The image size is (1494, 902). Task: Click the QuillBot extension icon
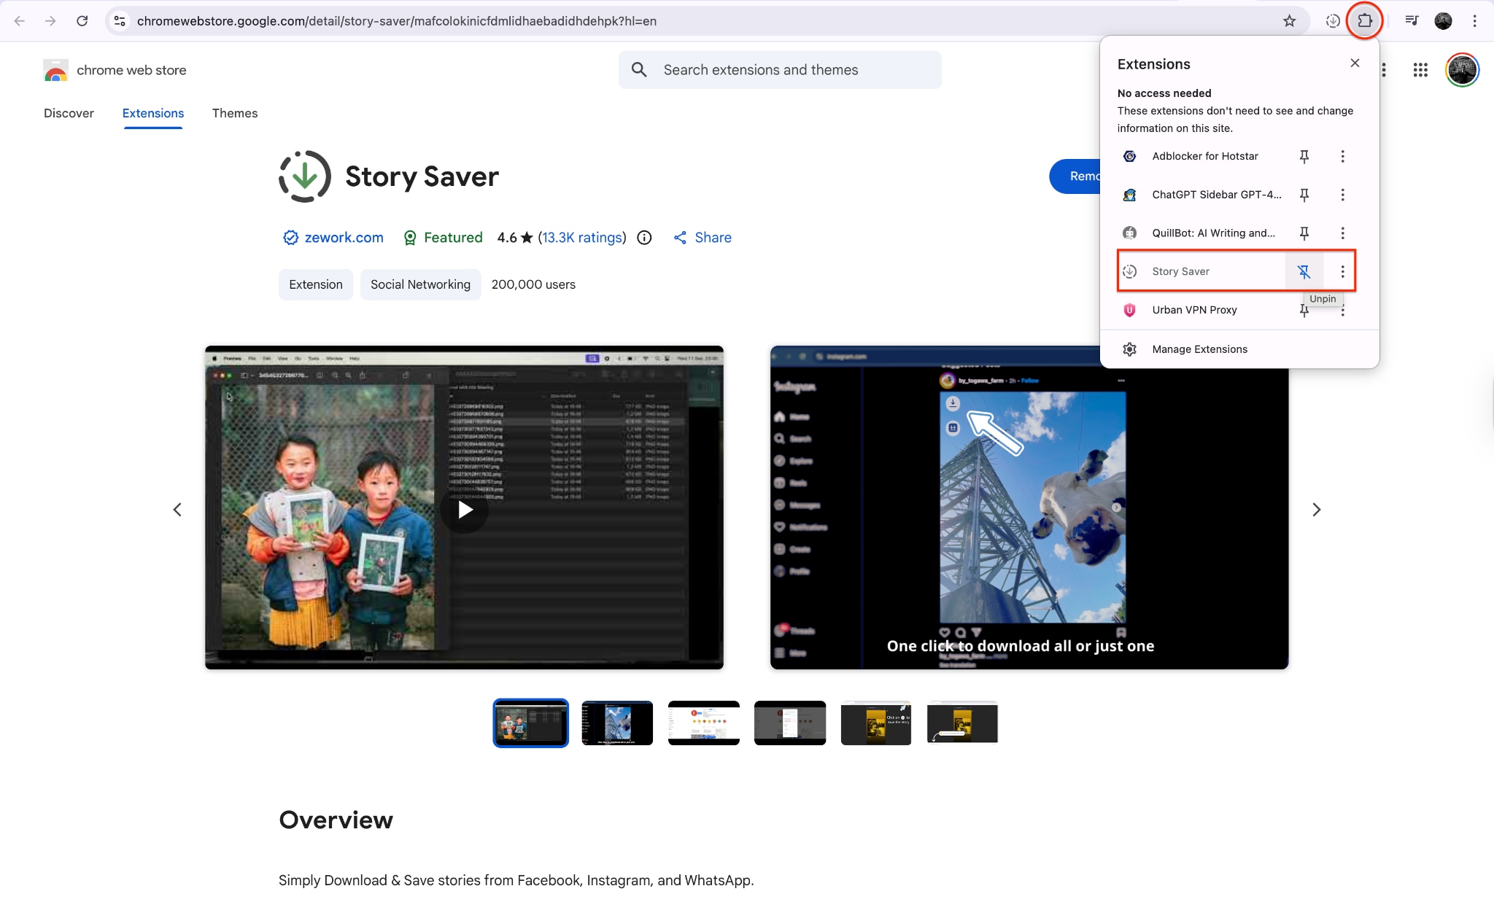coord(1129,233)
